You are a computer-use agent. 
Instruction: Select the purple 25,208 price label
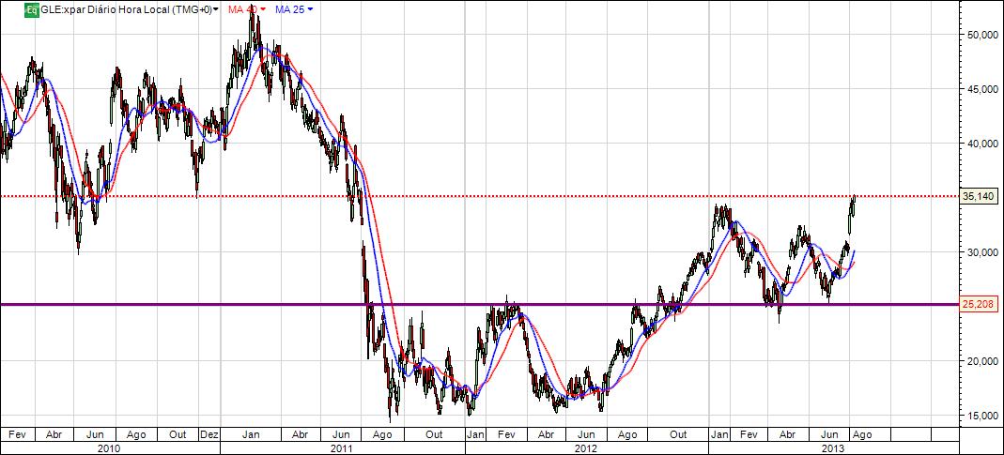click(979, 305)
